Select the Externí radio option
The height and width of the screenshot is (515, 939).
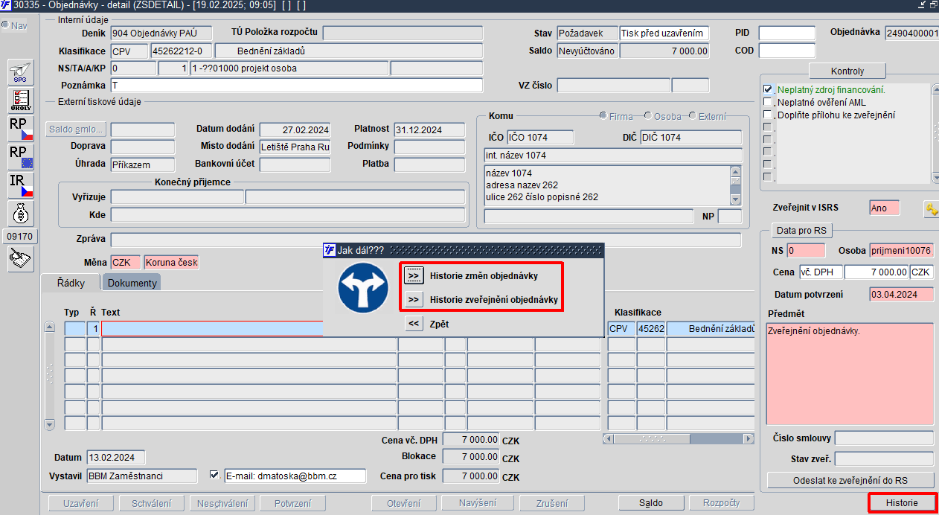693,116
